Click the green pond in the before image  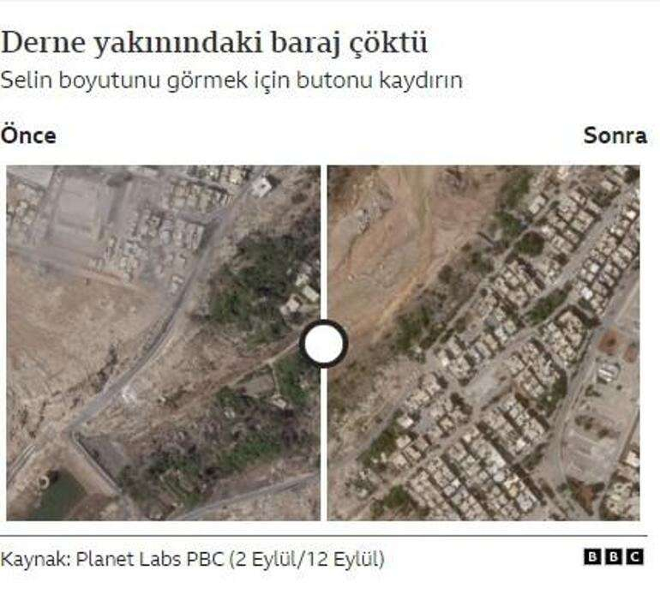click(59, 493)
